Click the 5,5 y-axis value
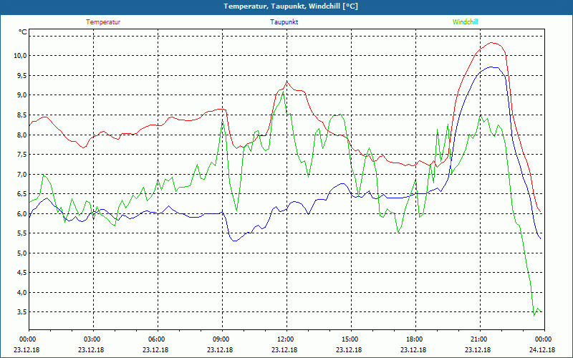This screenshot has height=358, width=573. 21,233
